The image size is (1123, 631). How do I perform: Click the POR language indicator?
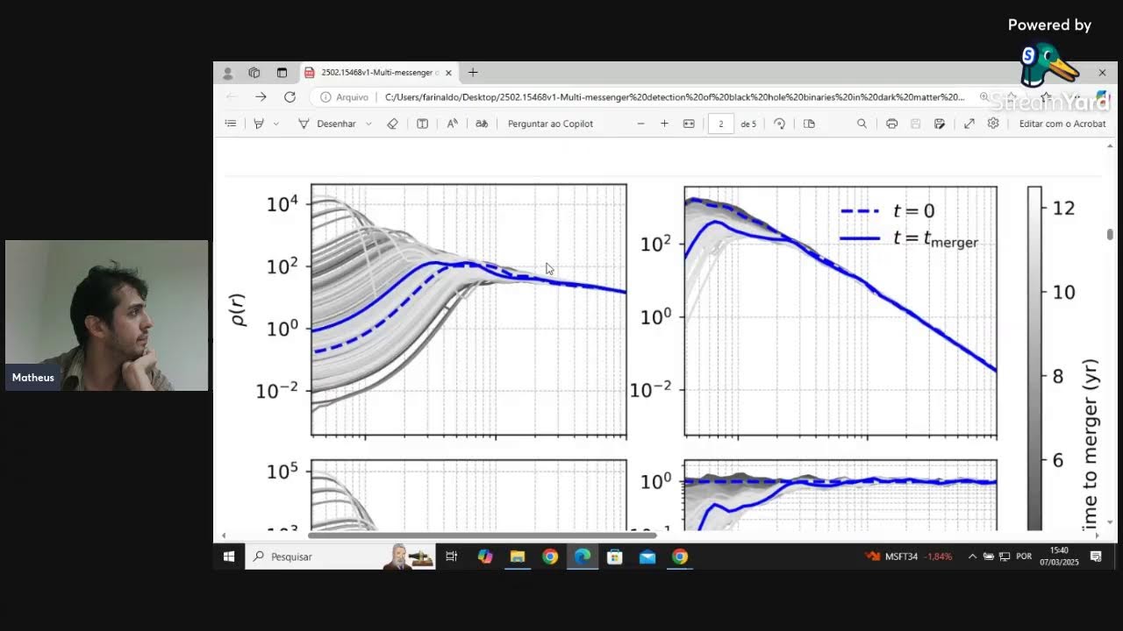1024,557
